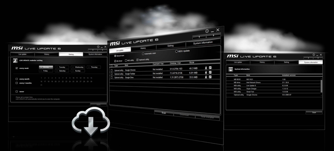Pick day 15 in the monthly calendar grid
This screenshot has width=334, height=151.
pyautogui.click(x=91, y=78)
